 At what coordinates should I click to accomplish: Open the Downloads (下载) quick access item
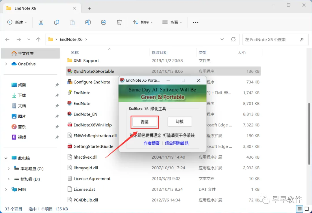22,95
